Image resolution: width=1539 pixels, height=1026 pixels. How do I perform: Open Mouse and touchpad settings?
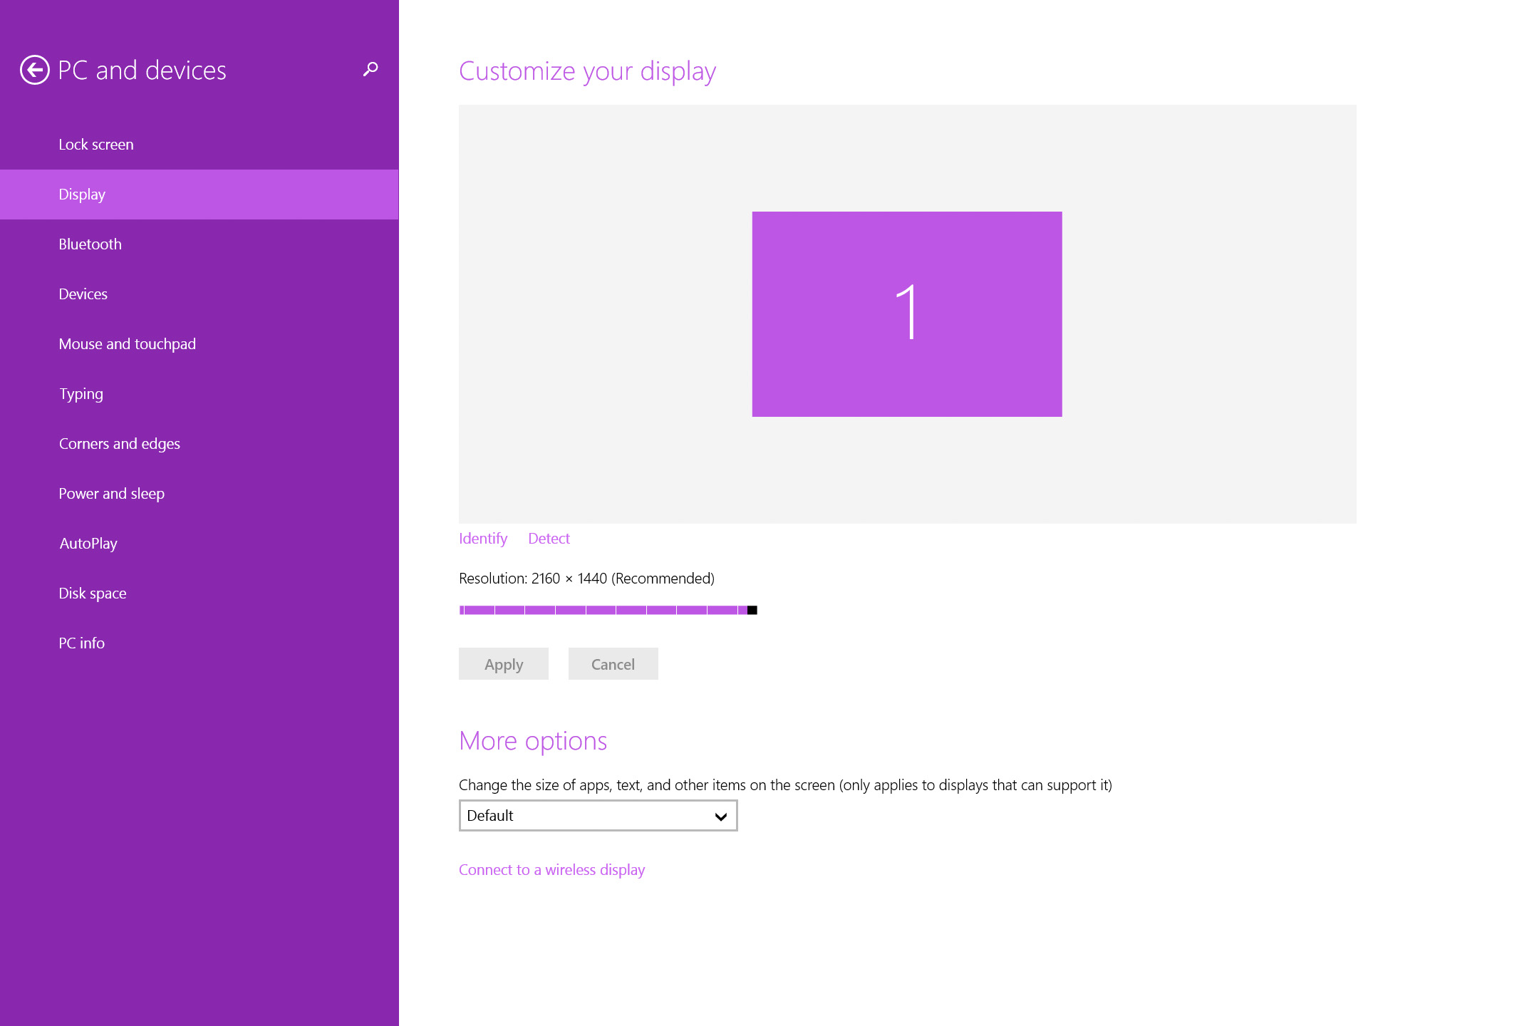tap(199, 344)
